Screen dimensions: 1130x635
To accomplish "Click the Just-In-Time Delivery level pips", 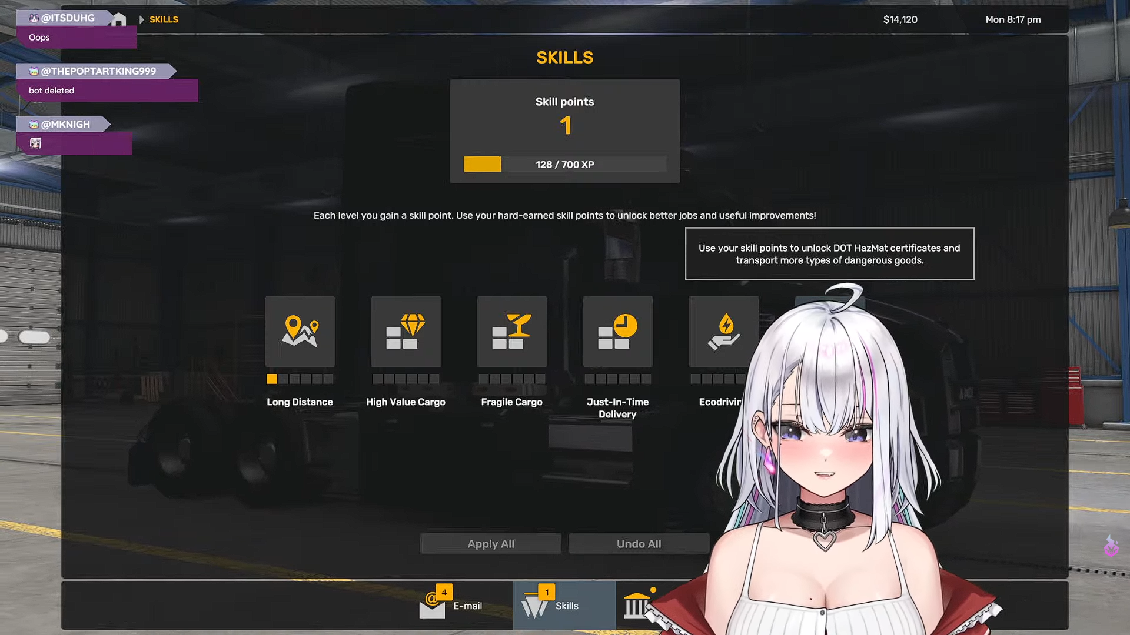I will tap(618, 379).
